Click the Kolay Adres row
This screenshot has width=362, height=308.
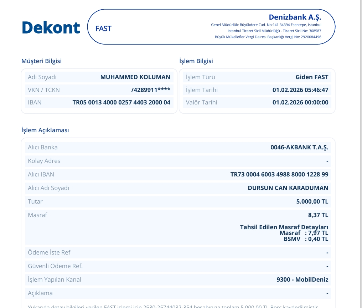(x=178, y=161)
